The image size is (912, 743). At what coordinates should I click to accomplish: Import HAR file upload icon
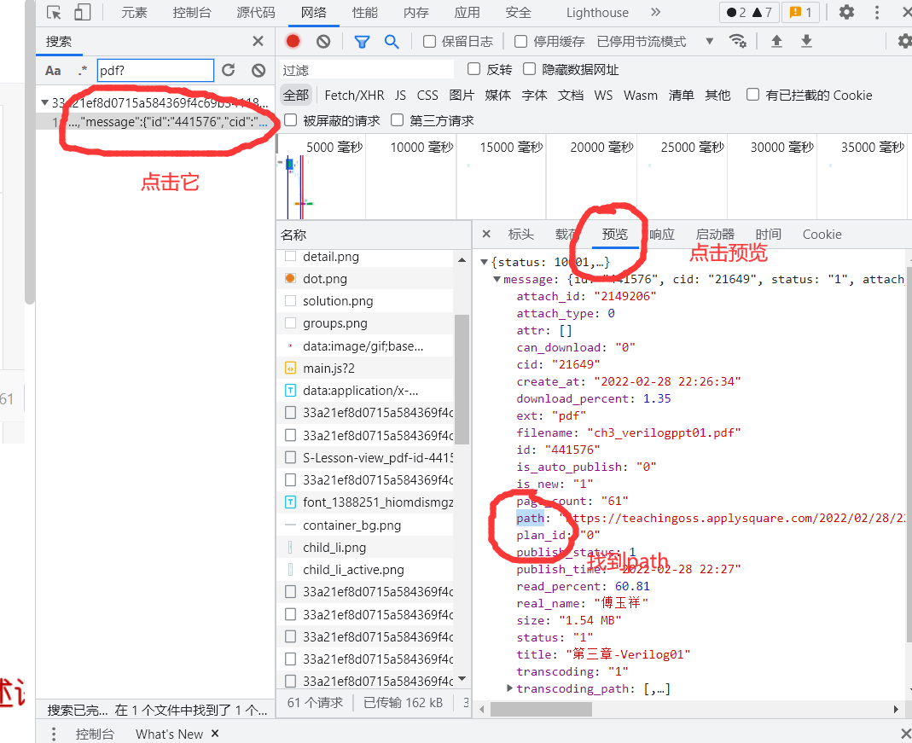point(776,41)
